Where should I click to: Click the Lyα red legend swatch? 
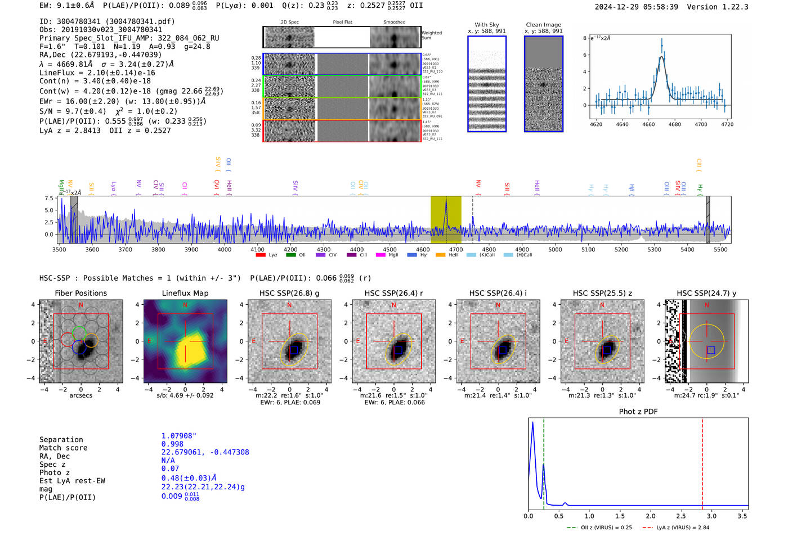(x=260, y=255)
